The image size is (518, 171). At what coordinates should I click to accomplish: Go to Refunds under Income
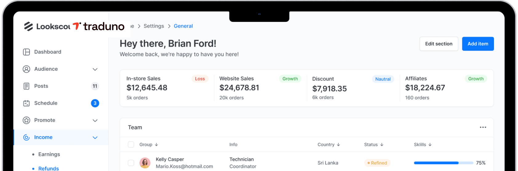(49, 168)
